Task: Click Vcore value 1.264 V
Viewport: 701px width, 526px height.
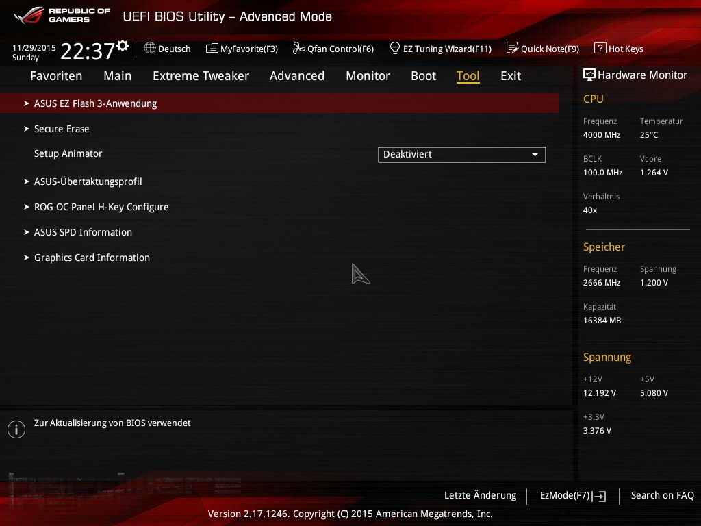Action: pyautogui.click(x=654, y=172)
